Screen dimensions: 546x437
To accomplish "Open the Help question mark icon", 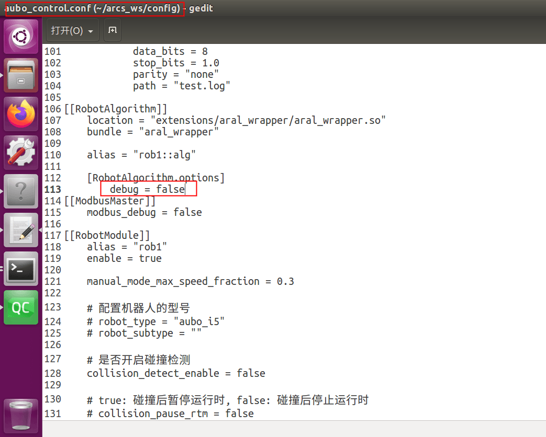I will [21, 191].
